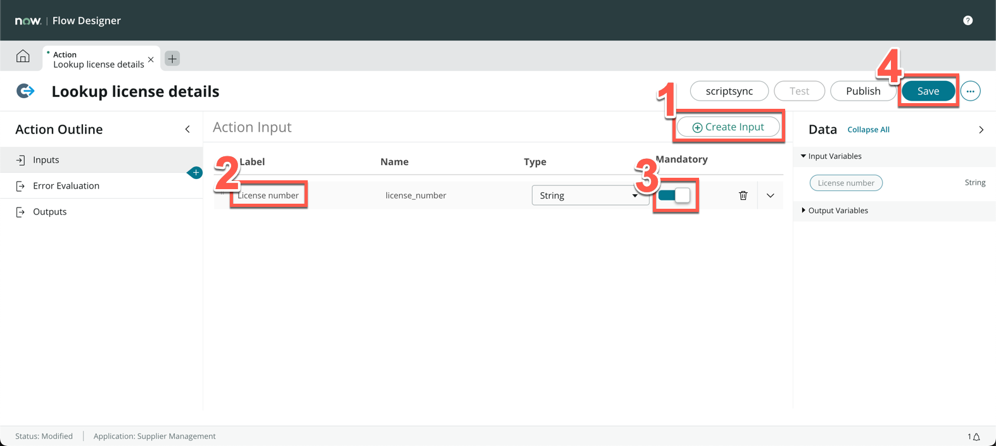Viewport: 996px width, 446px height.
Task: Open the help question mark icon
Action: tap(968, 20)
